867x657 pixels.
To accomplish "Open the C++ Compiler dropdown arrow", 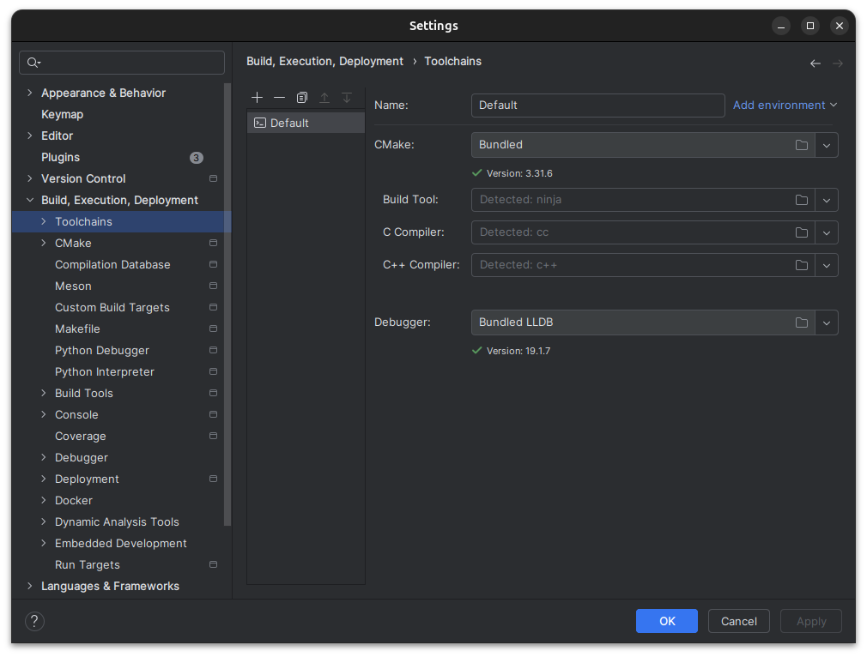I will pyautogui.click(x=826, y=265).
